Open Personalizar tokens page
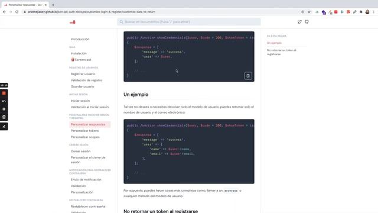 (84, 131)
